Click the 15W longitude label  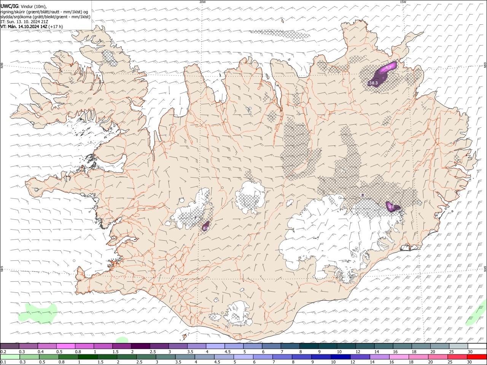coord(403,2)
